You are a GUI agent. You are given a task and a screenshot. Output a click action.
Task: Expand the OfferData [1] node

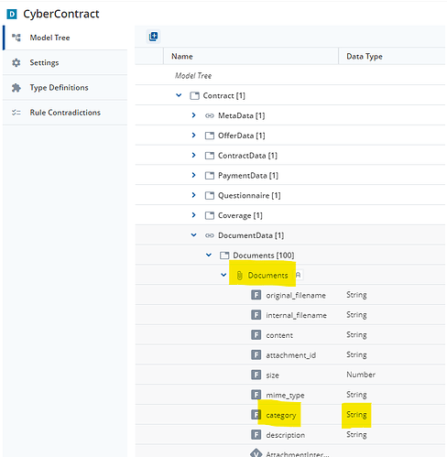pos(193,135)
